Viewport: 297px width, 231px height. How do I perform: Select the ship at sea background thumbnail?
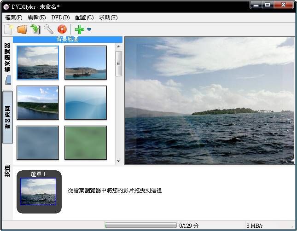point(86,62)
